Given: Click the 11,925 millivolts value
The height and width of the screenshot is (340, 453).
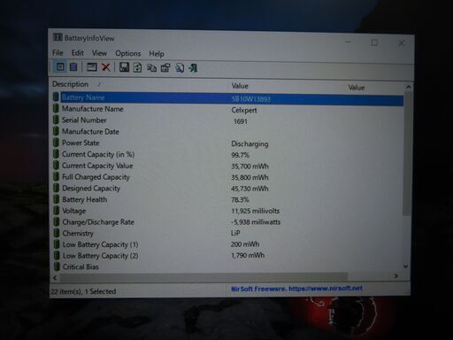Looking at the screenshot, I should click(255, 211).
